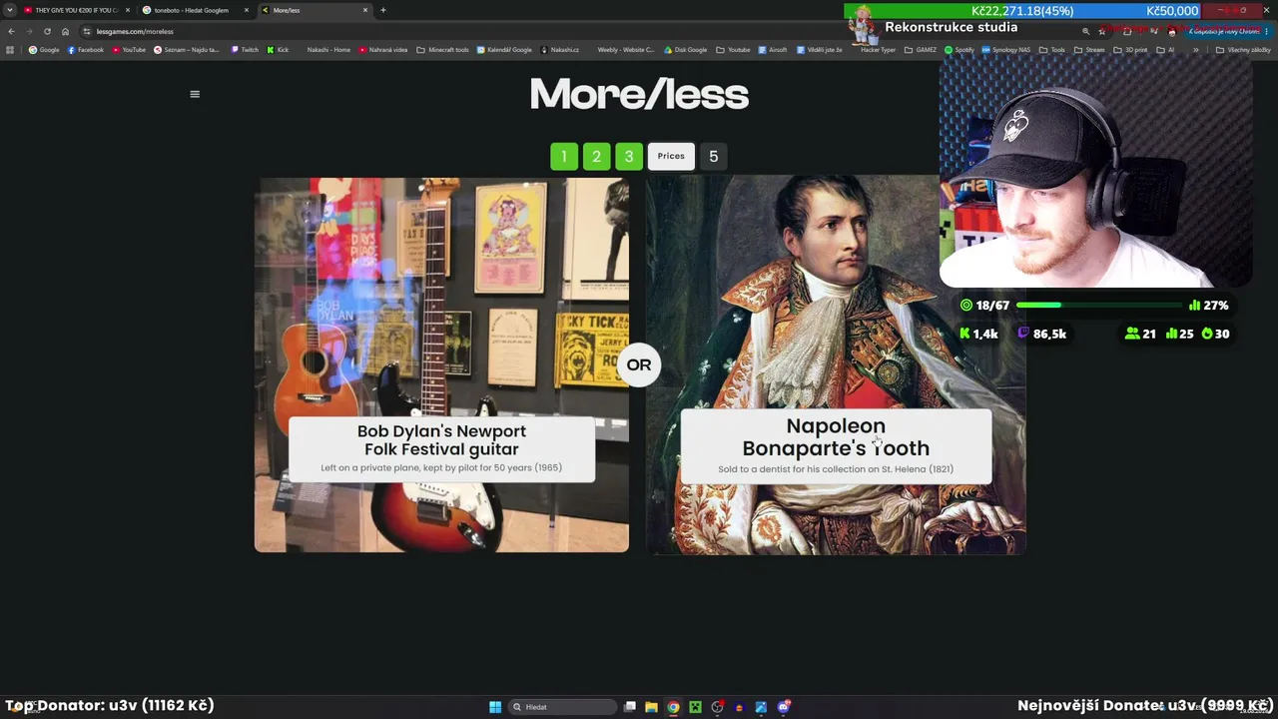Viewport: 1278px width, 719px height.
Task: Open Task View on the taskbar
Action: [x=630, y=707]
